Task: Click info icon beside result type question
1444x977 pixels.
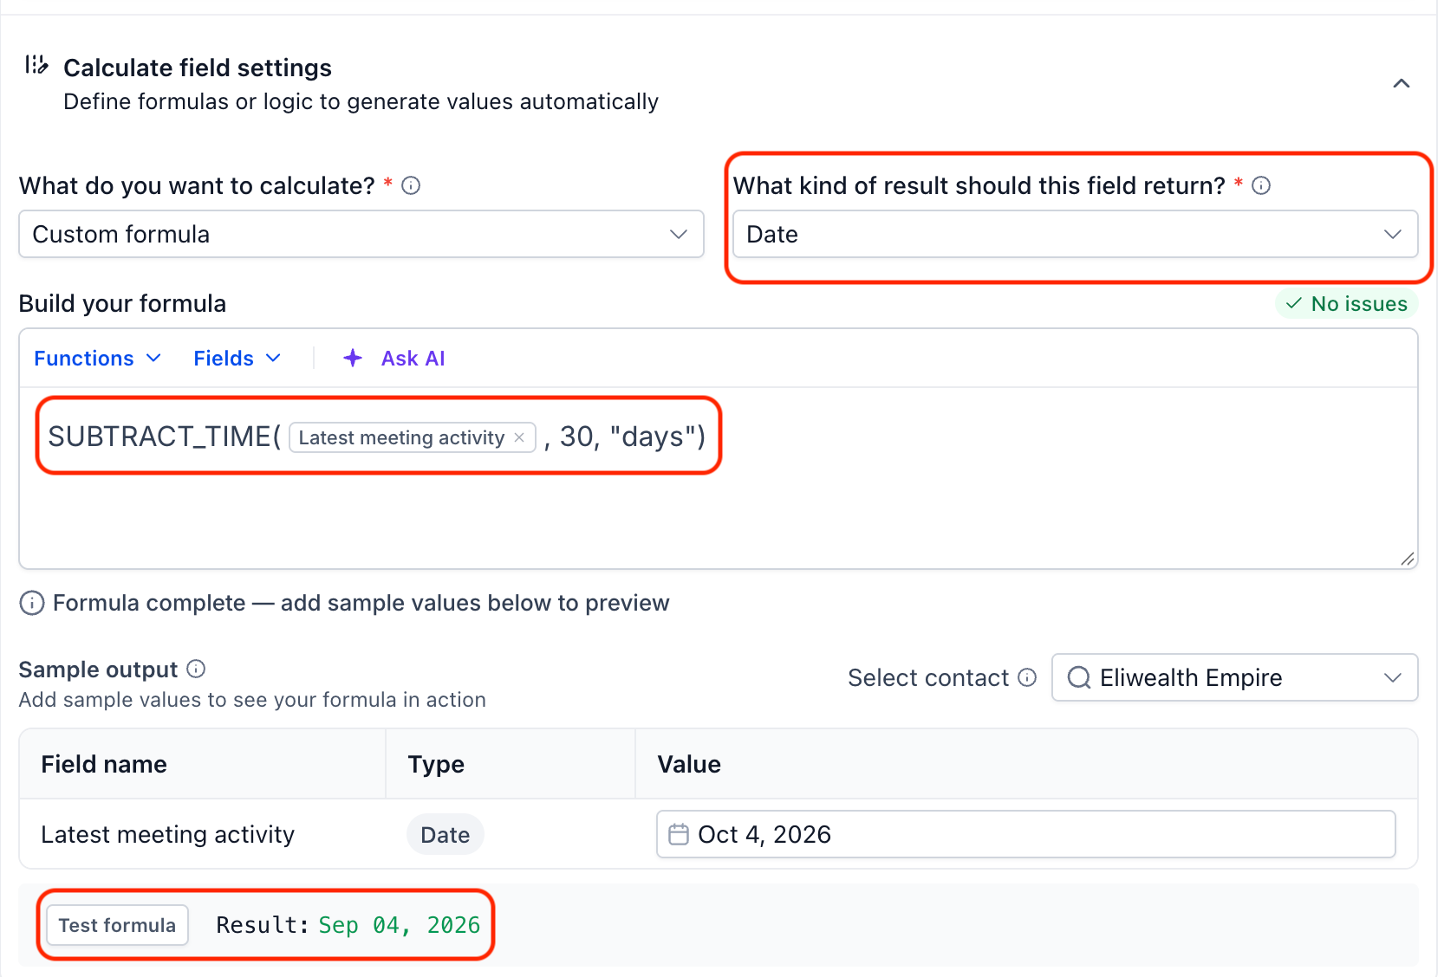Action: pos(1261,185)
